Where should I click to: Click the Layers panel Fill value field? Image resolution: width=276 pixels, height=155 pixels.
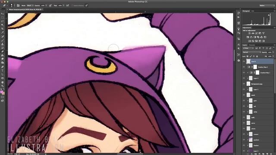coord(270,56)
